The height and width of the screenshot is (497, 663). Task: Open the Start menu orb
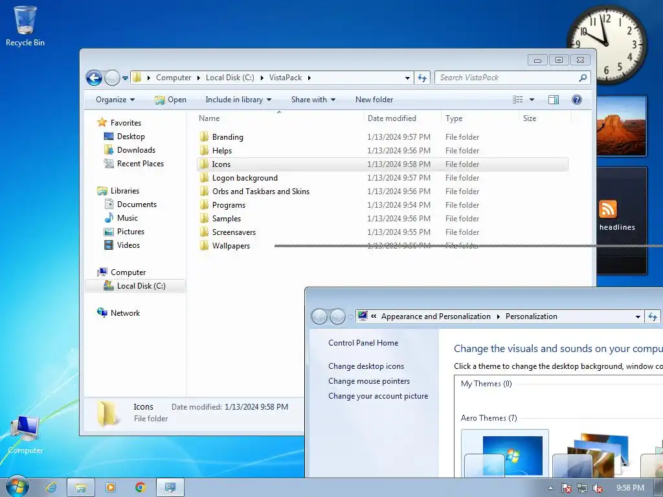tap(17, 487)
